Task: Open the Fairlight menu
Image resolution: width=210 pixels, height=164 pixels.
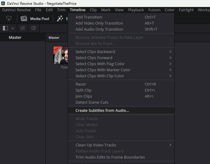Action: 186,10
